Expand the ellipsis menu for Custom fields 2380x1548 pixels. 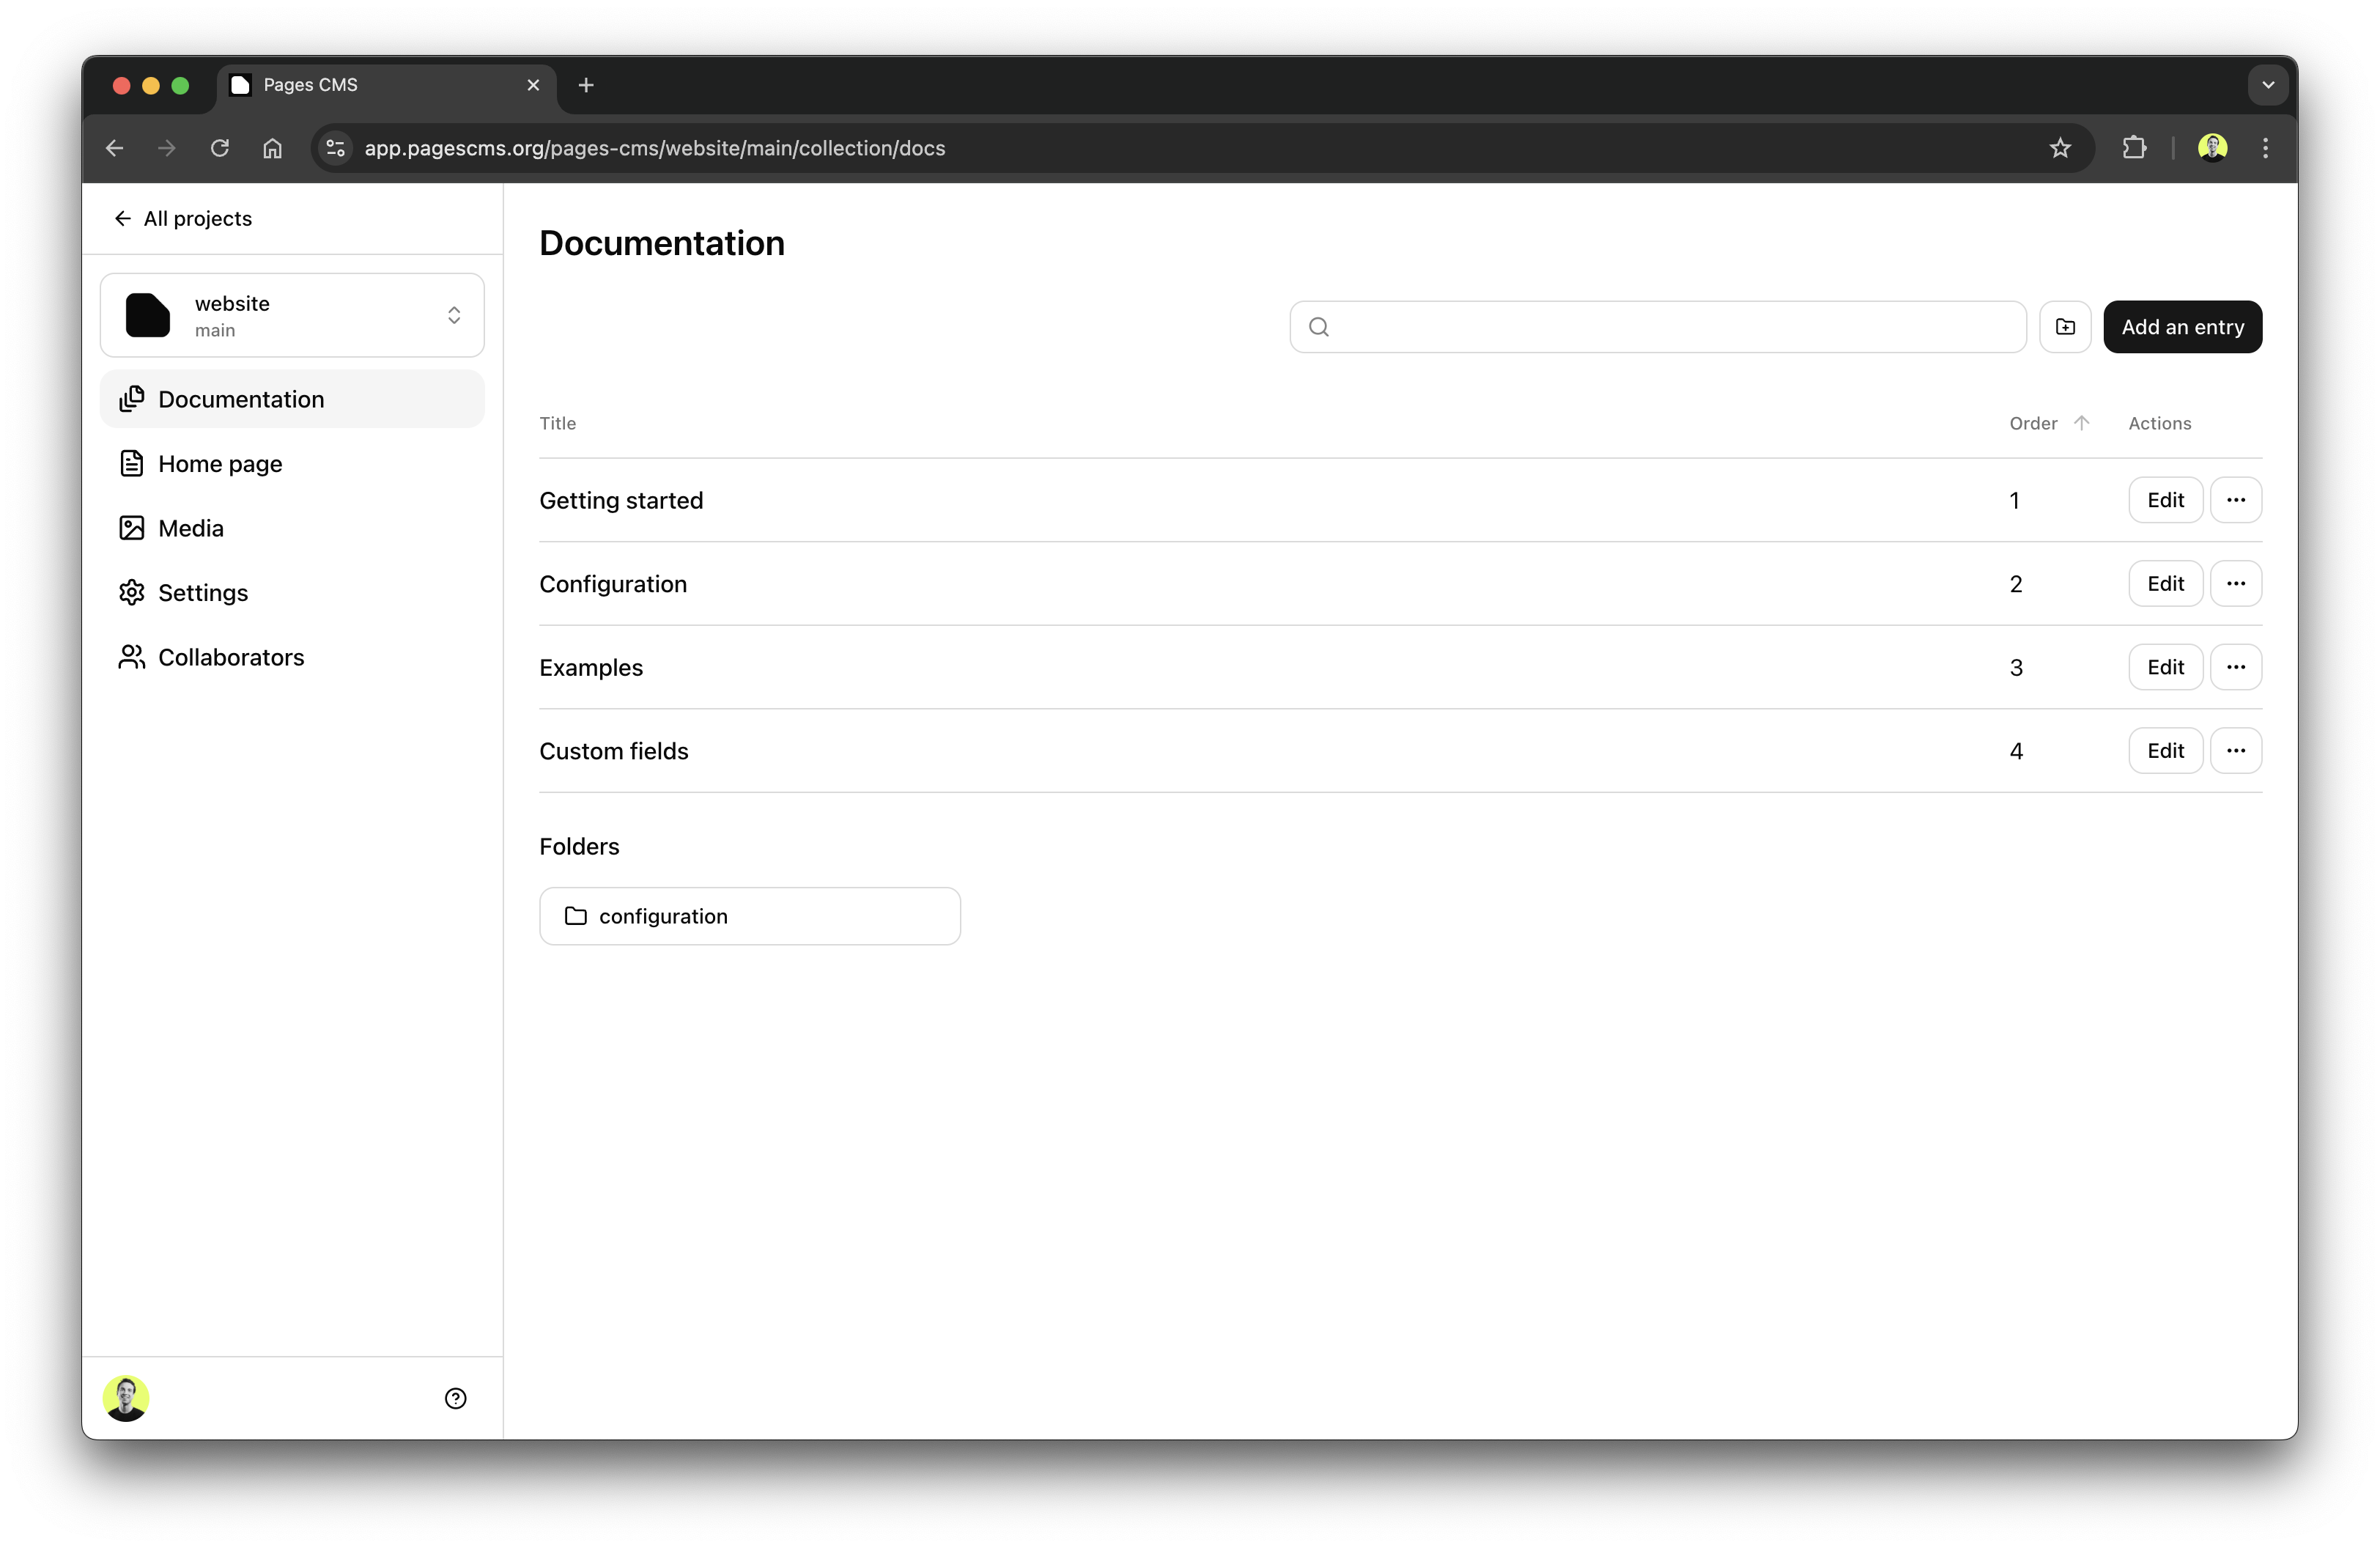(x=2236, y=750)
